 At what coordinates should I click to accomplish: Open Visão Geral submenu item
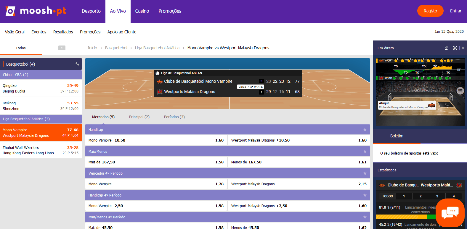point(15,32)
